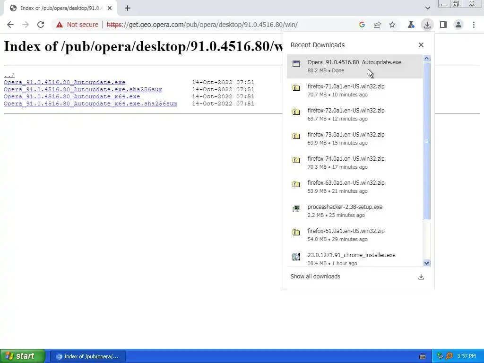Click the Opera exe file icon in downloads
The width and height of the screenshot is (484, 363).
[296, 64]
